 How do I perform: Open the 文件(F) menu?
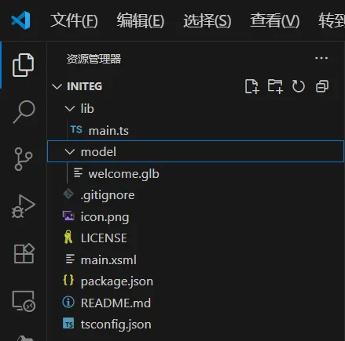click(74, 20)
